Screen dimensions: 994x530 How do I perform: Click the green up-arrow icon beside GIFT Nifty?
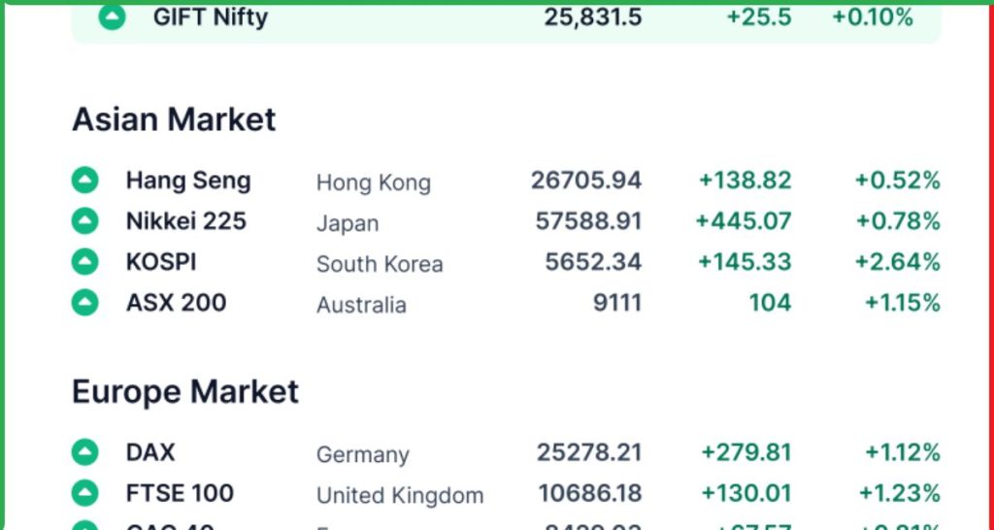[113, 17]
